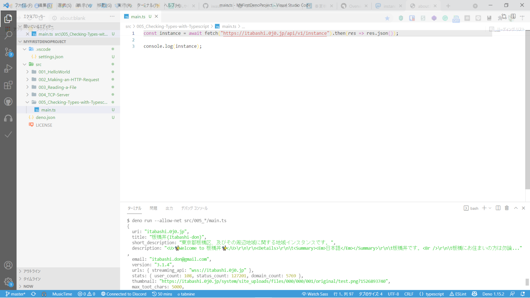The height and width of the screenshot is (298, 530).
Task: Open the ターミナル(T) menu
Action: point(148,5)
